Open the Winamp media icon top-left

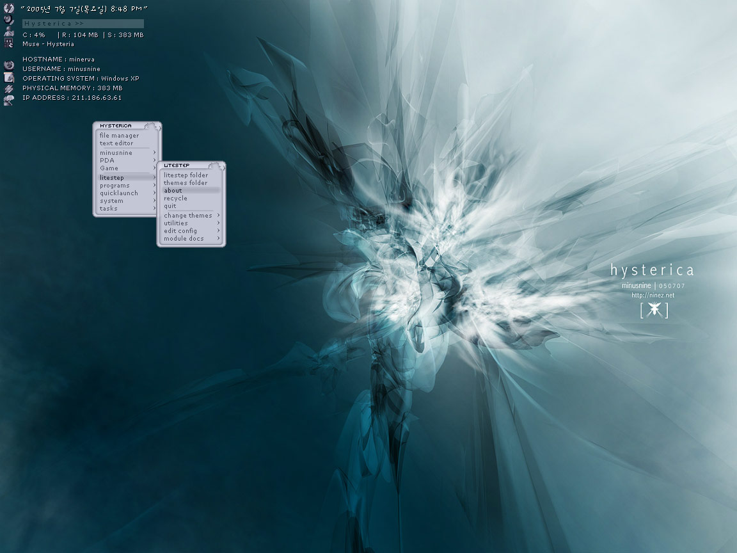coord(8,8)
